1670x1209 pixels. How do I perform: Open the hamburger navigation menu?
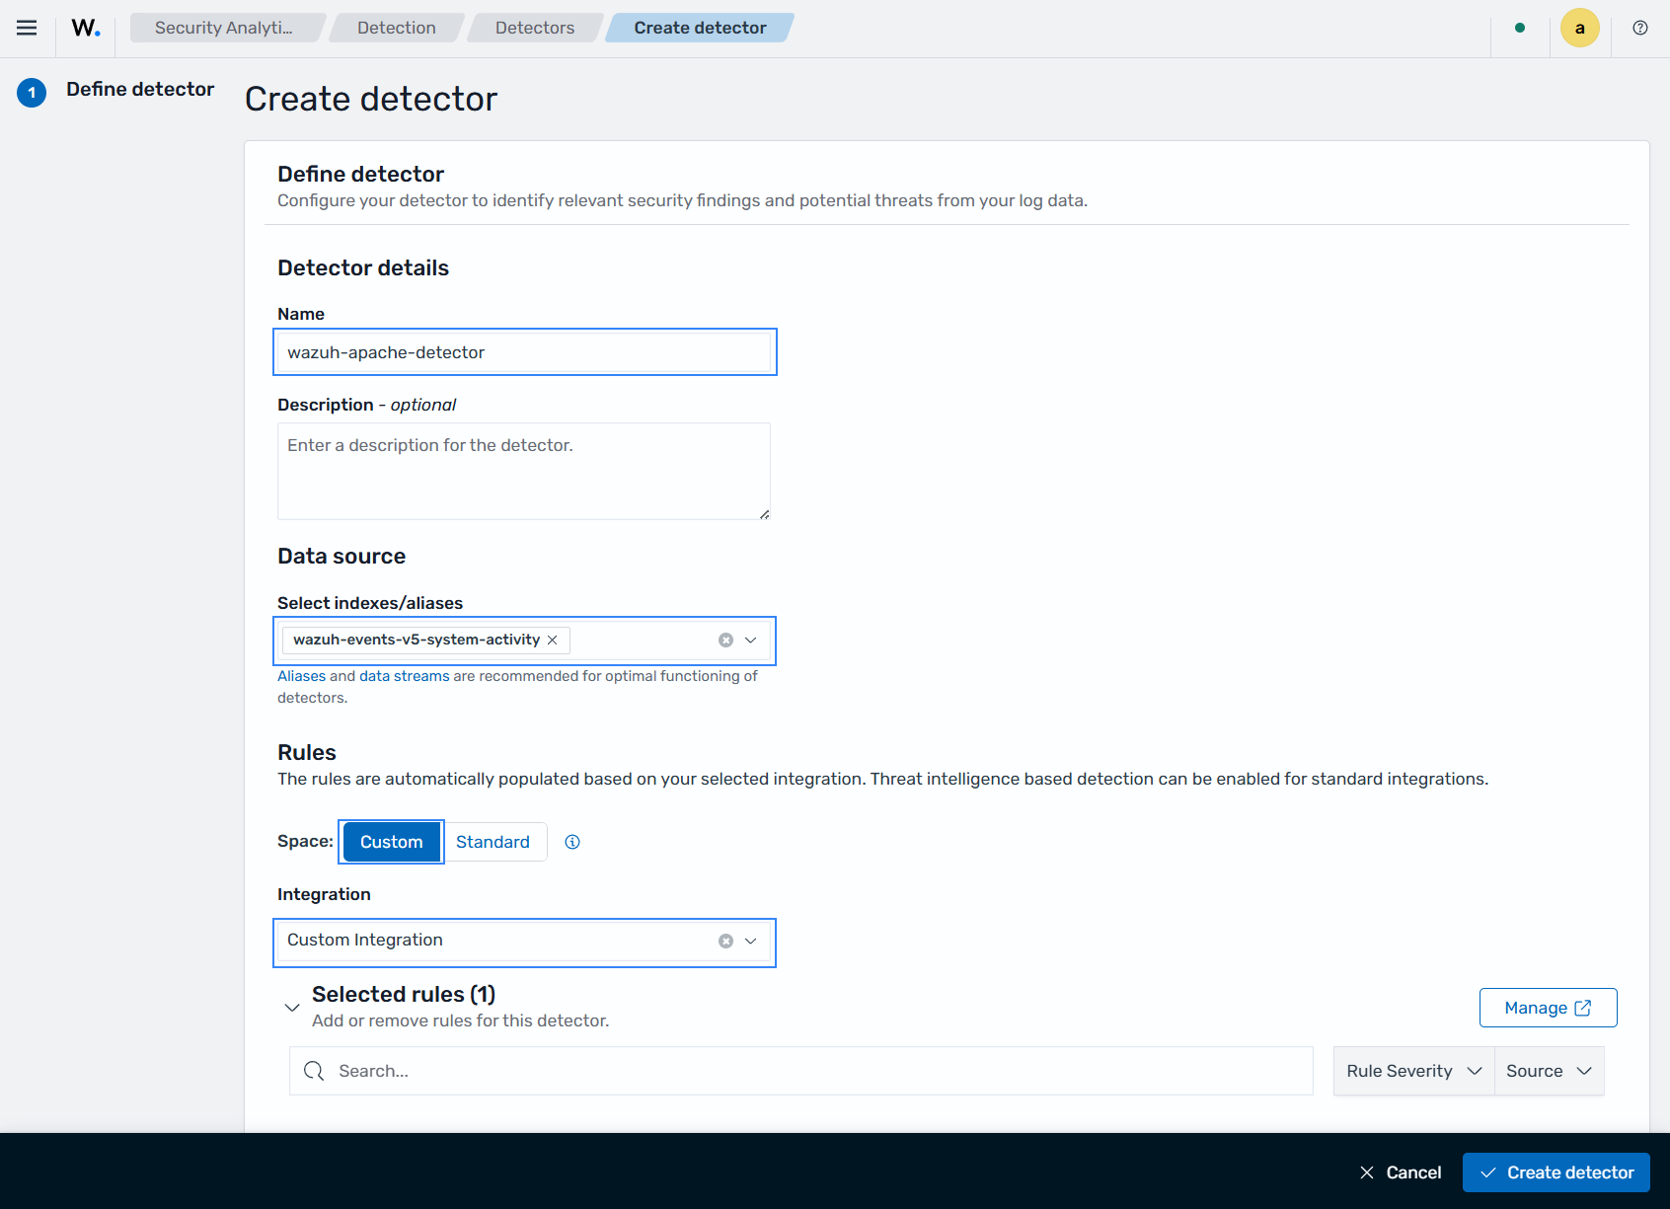click(x=27, y=28)
